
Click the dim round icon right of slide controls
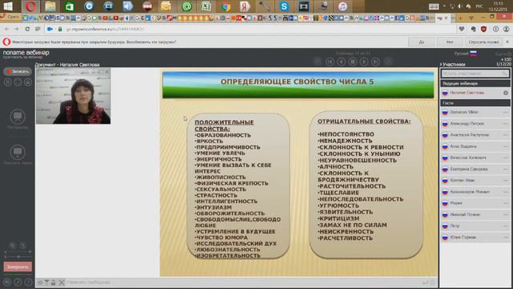(x=388, y=61)
